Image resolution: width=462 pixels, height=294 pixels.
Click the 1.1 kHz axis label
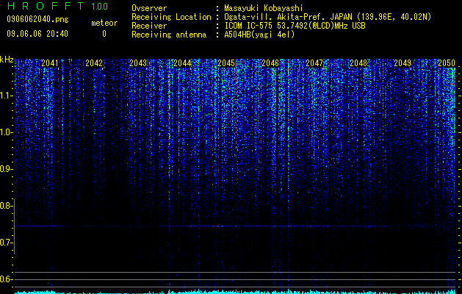[x=6, y=96]
